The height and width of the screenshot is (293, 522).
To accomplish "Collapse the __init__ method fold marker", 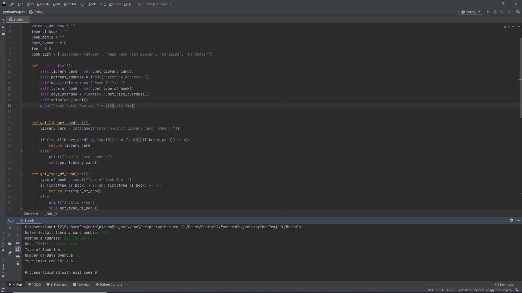I will pos(21,66).
